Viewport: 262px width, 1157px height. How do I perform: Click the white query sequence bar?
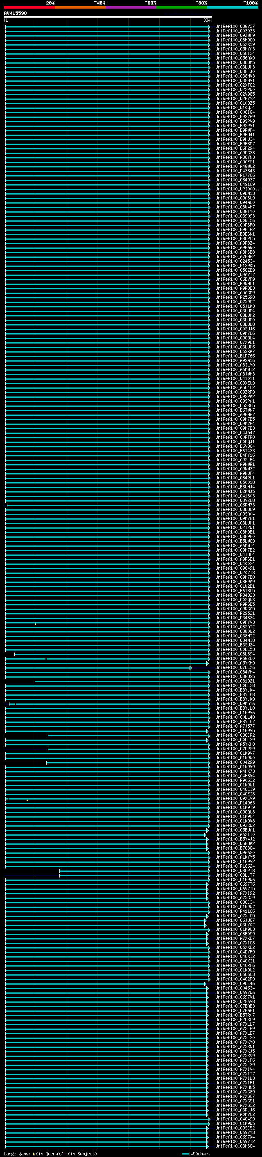pos(108,16)
